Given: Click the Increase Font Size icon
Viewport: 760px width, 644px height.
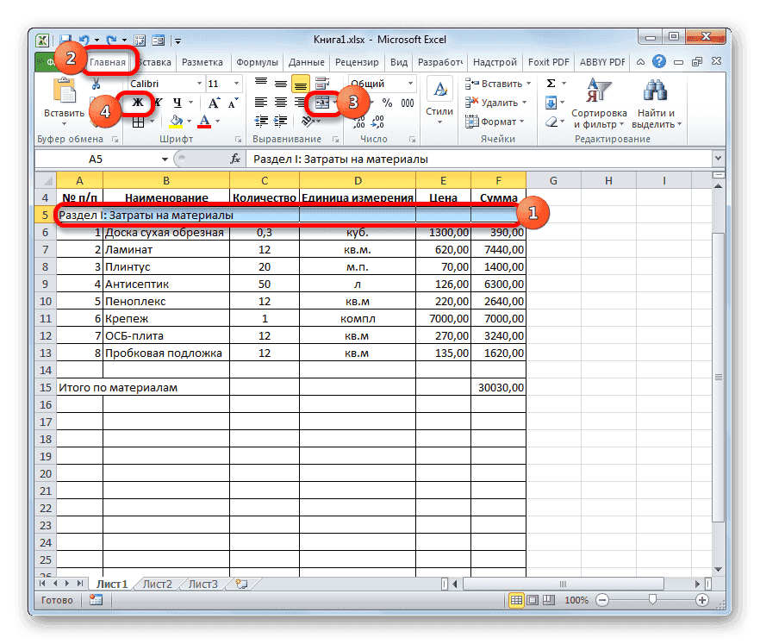Looking at the screenshot, I should pyautogui.click(x=213, y=101).
